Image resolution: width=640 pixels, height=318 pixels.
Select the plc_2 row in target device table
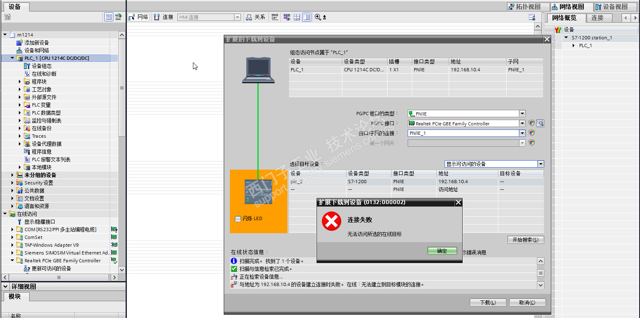point(416,182)
